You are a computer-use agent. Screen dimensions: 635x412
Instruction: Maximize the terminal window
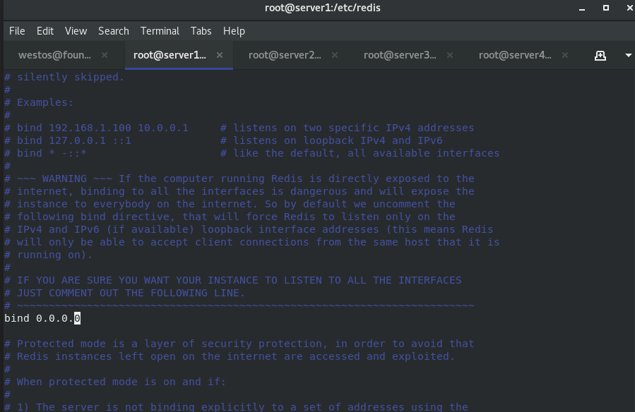pyautogui.click(x=606, y=8)
